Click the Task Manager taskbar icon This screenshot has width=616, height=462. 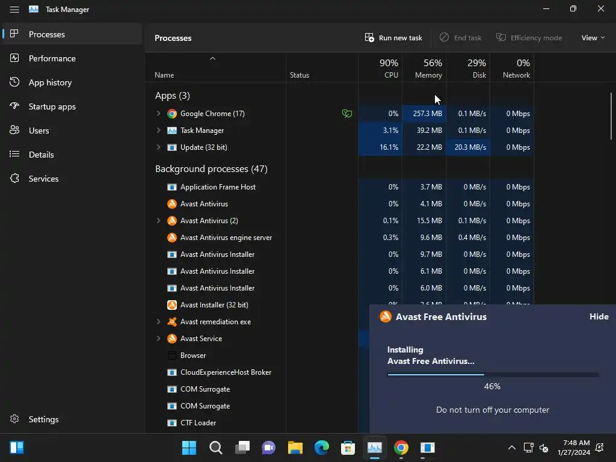(x=374, y=448)
